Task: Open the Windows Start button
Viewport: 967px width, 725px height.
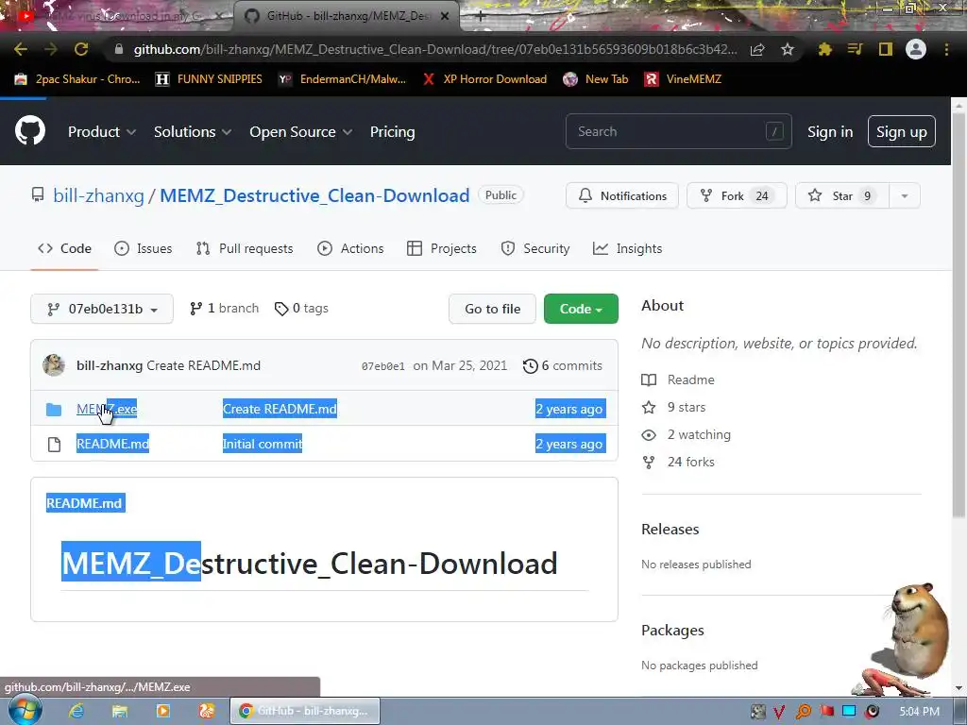Action: pos(25,710)
